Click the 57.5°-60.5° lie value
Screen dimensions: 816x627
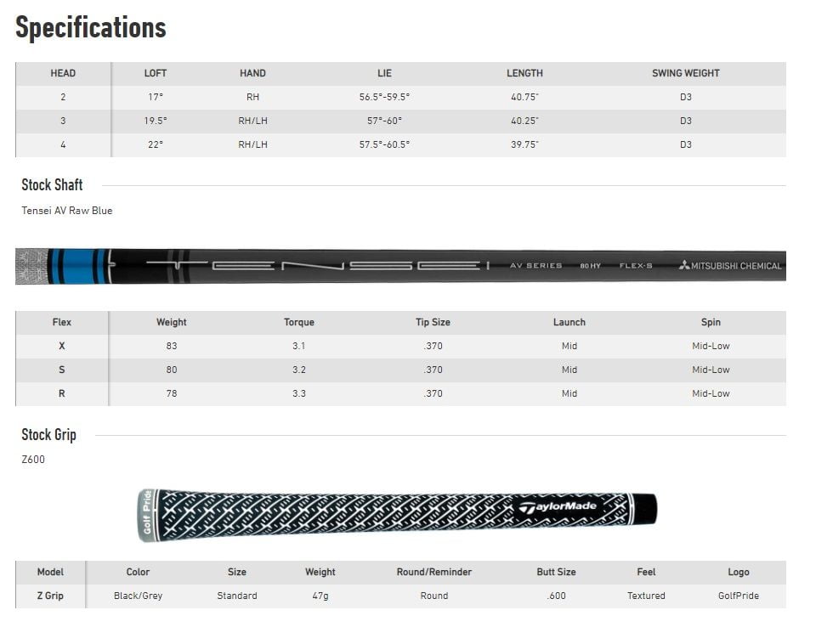pos(384,144)
